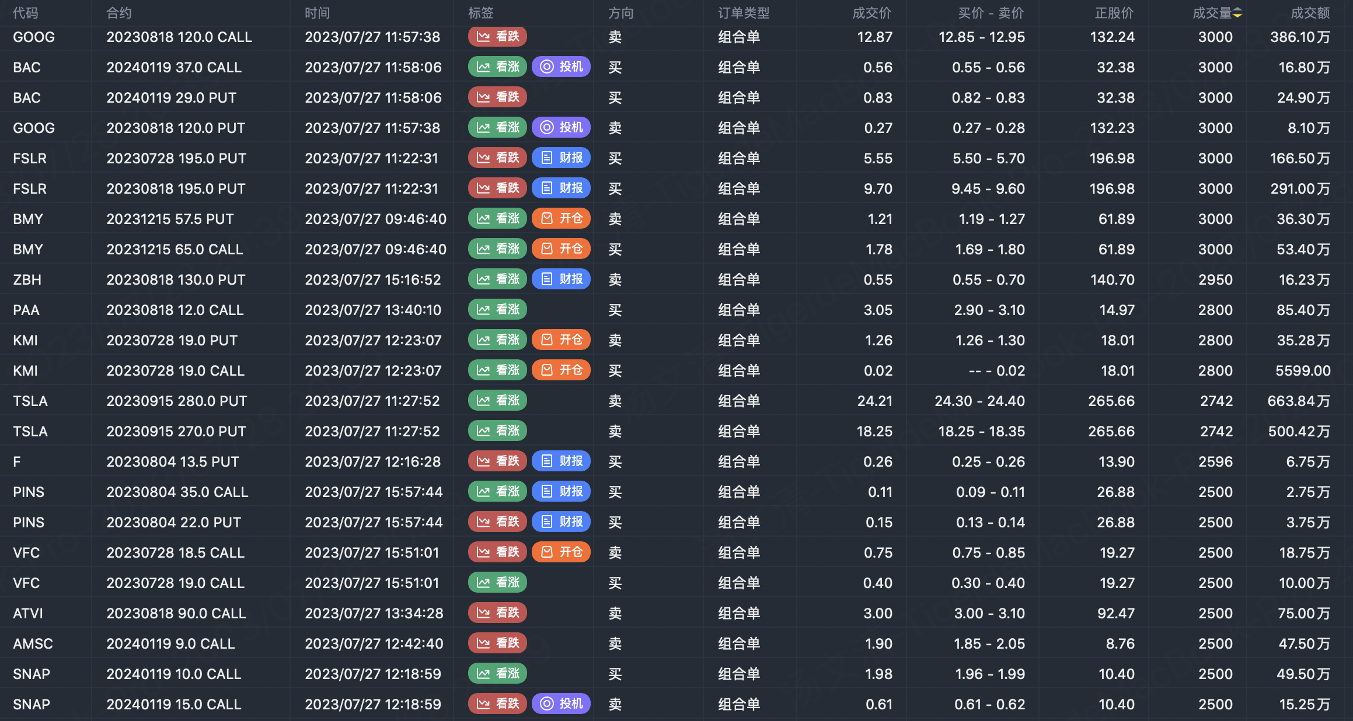Viewport: 1353px width, 721px height.
Task: Click the 看涨 tag on GOOG 120.0 PUT row
Action: 497,128
